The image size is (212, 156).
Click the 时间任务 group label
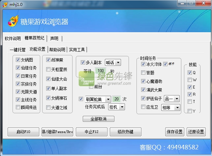148,58
